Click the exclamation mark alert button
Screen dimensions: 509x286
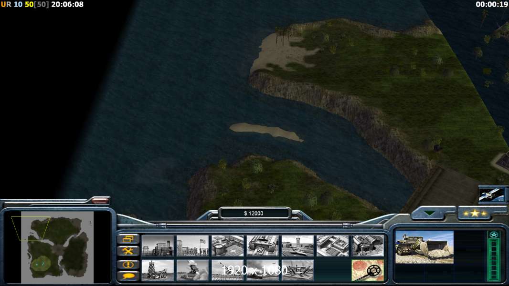point(128,264)
